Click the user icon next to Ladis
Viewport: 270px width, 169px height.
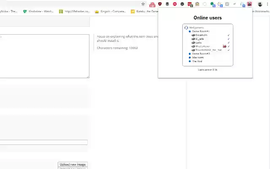(193, 43)
